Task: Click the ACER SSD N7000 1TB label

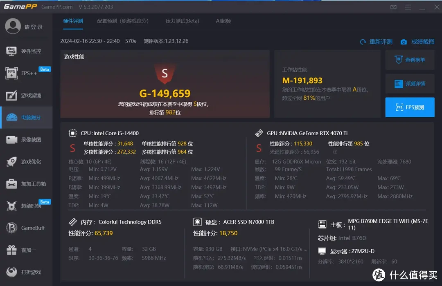Action: point(249,222)
